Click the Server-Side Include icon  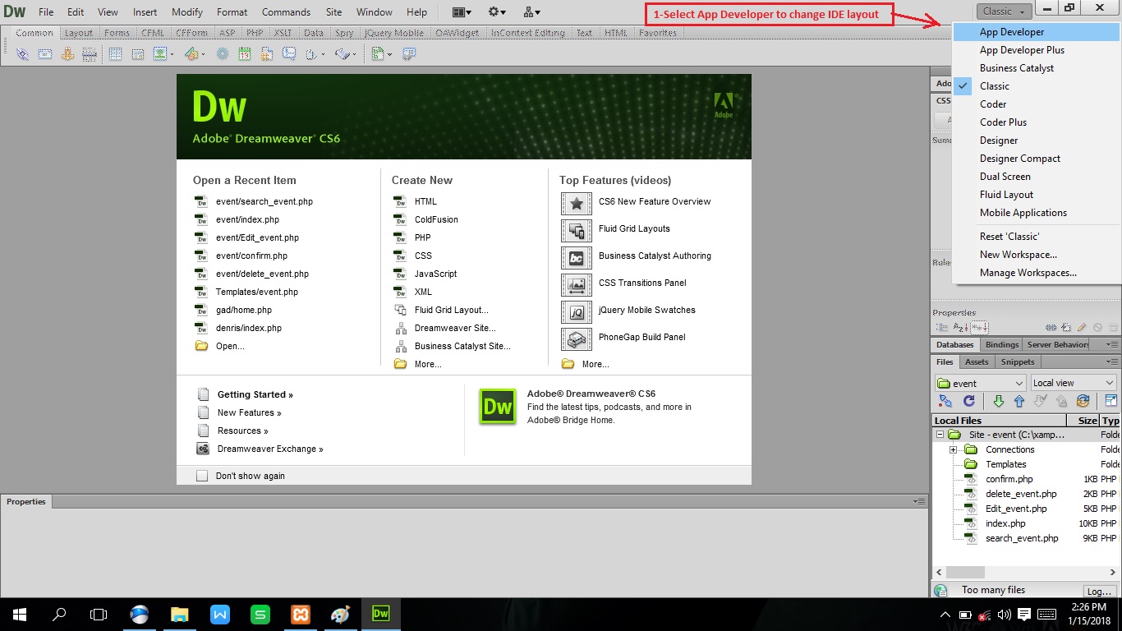[x=266, y=54]
